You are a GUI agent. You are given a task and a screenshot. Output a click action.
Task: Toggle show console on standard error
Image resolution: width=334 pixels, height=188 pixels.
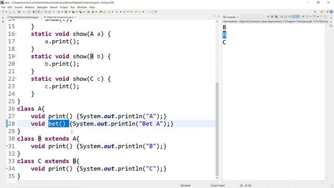click(297, 17)
